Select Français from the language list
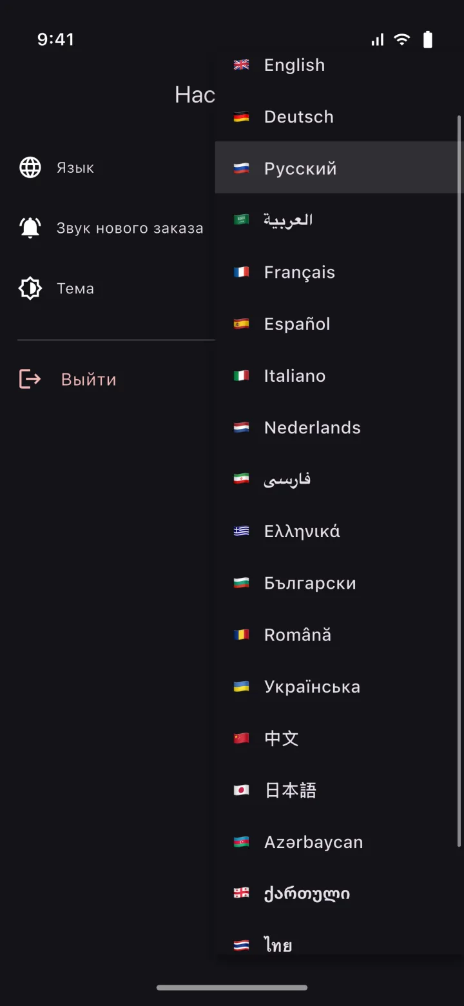The image size is (464, 1006). tap(339, 272)
